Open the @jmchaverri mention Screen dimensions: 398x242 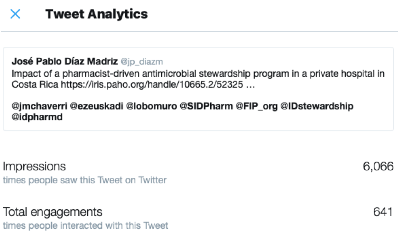(x=39, y=106)
